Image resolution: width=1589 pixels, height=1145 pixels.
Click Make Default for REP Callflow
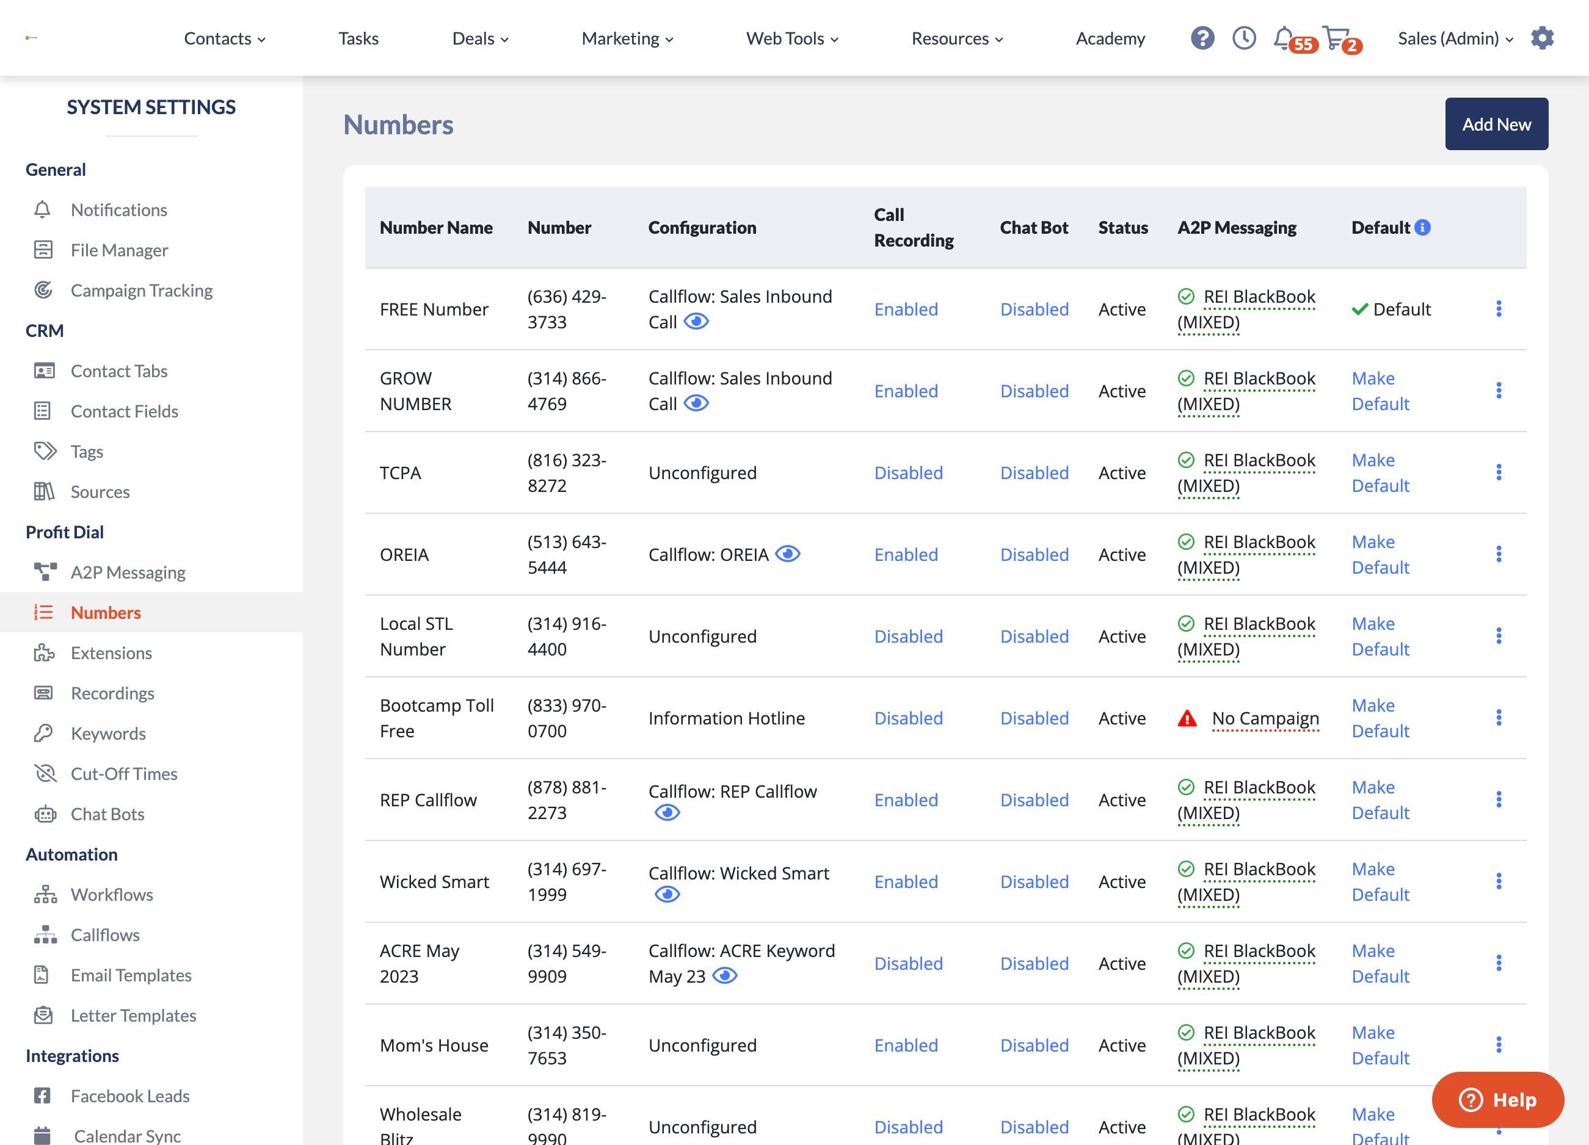pos(1380,800)
